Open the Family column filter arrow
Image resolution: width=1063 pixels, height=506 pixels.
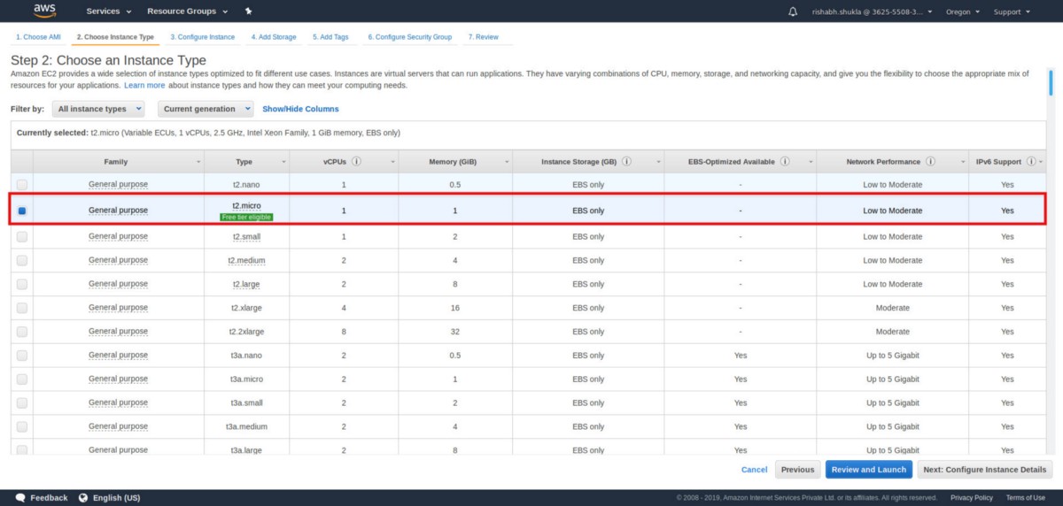(198, 162)
